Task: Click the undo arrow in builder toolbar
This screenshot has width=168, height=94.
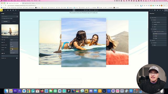Action: [150, 10]
